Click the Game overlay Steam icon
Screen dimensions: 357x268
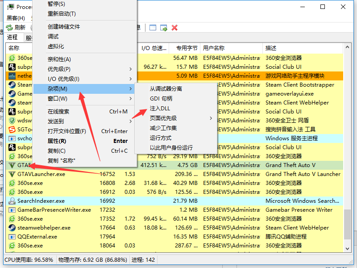[12, 94]
